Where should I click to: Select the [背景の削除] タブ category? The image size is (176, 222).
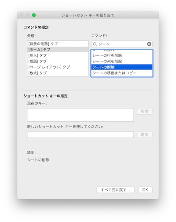(58, 44)
